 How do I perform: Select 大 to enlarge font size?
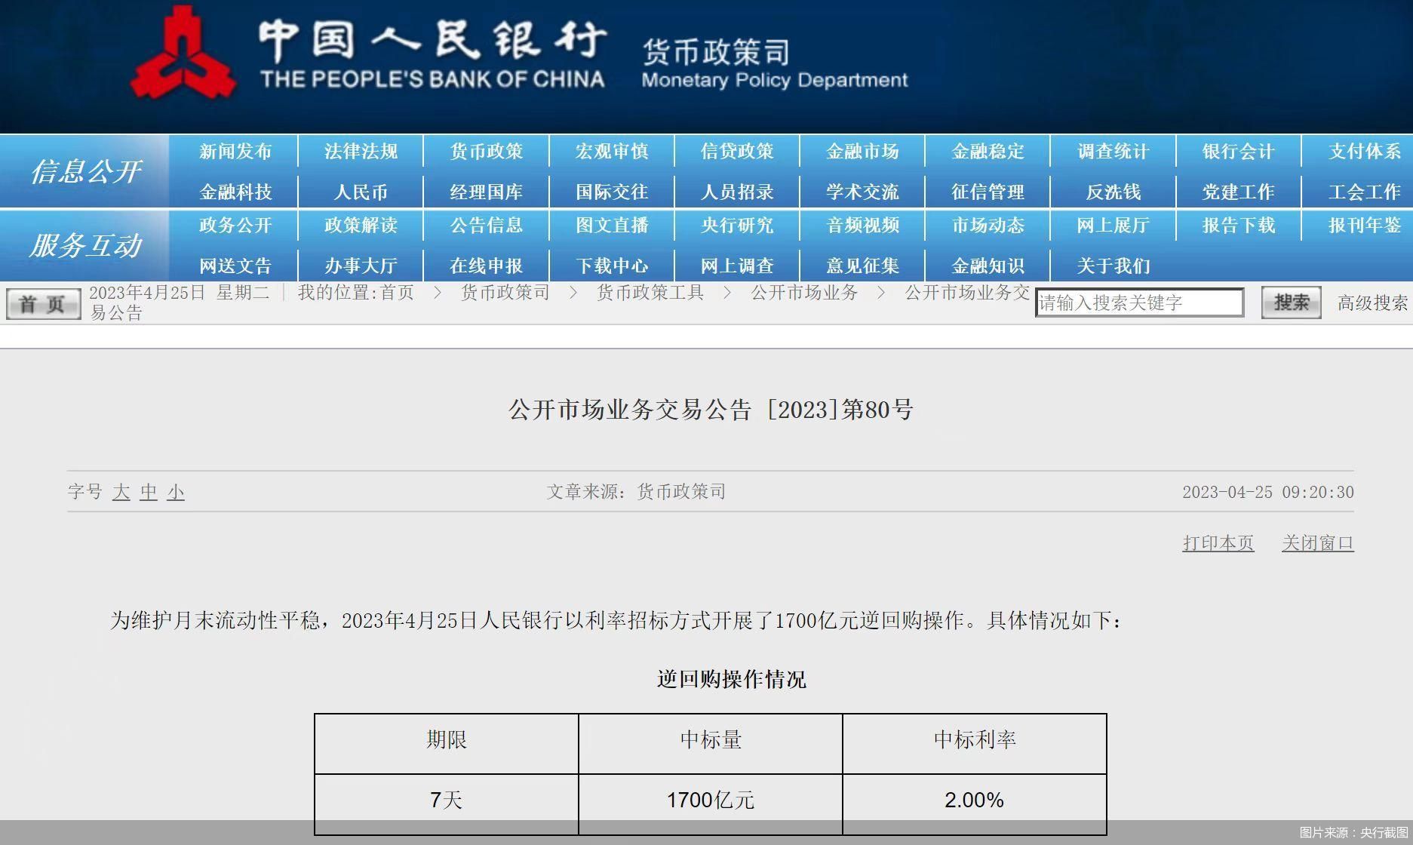[x=122, y=491]
